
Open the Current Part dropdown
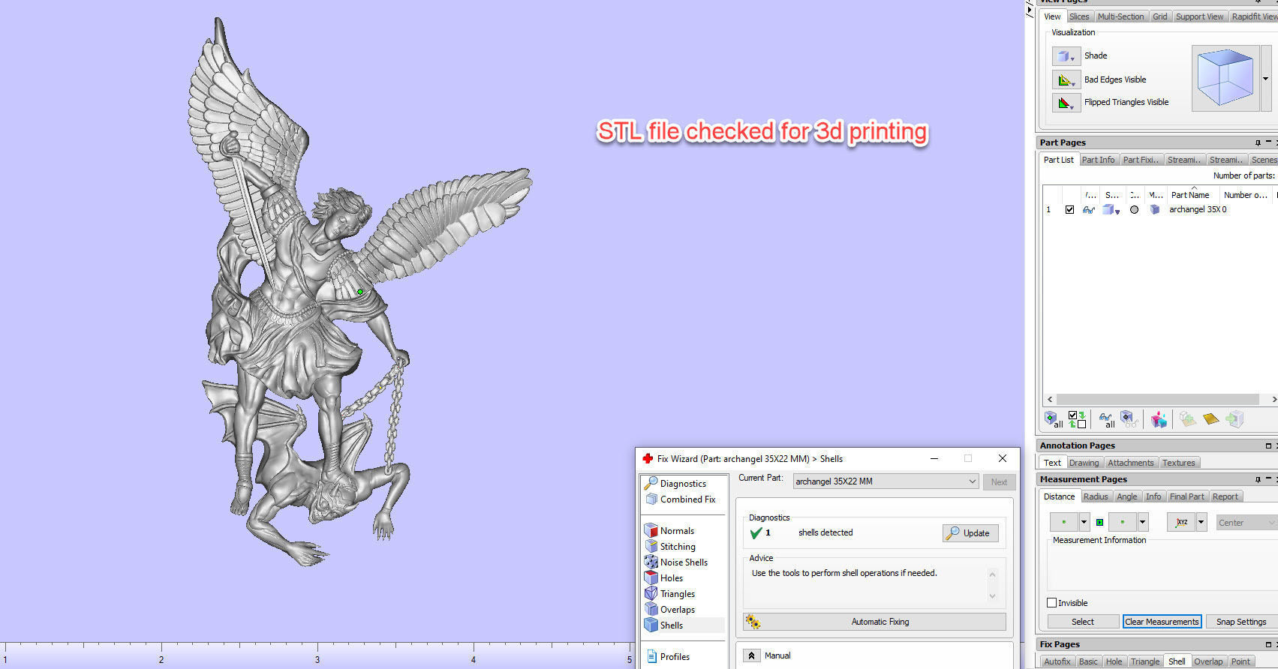(x=886, y=481)
